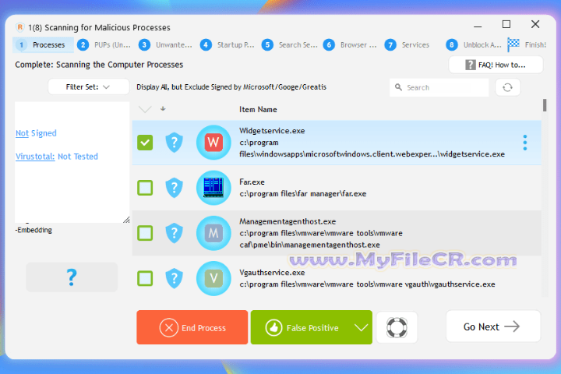
Task: Open the three-dot menu for Widgetservice.exe
Action: [x=525, y=143]
